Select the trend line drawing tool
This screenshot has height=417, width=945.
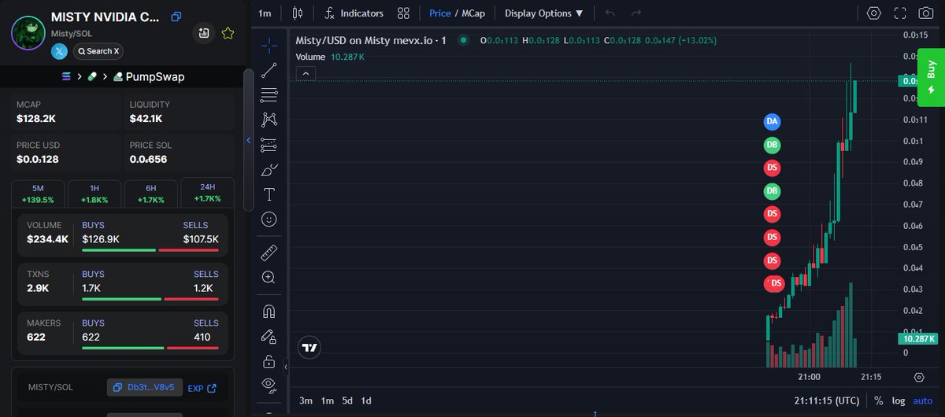(x=269, y=70)
